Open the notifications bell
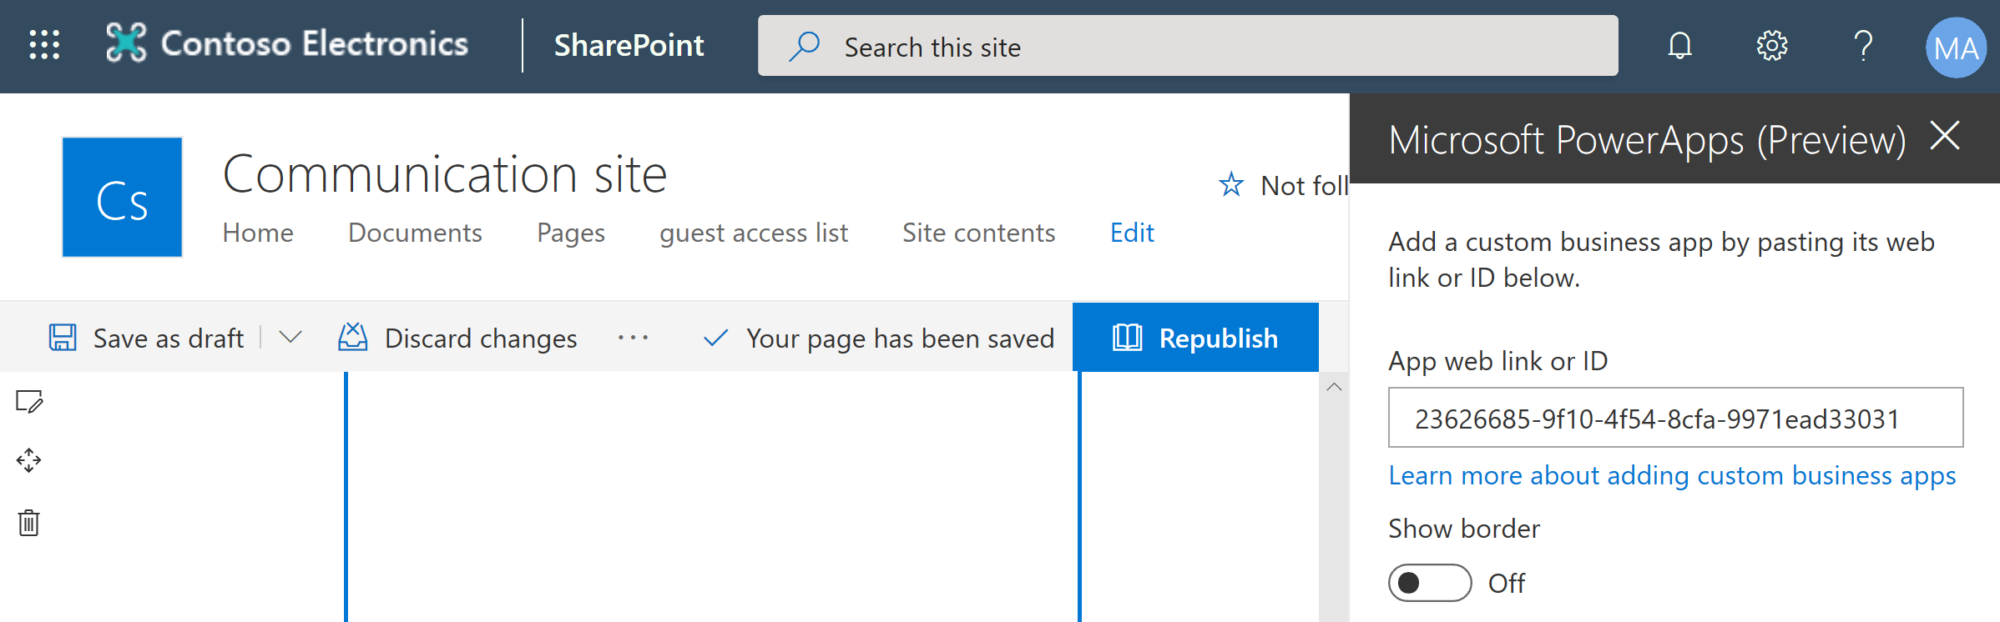This screenshot has height=622, width=2000. [x=1679, y=45]
